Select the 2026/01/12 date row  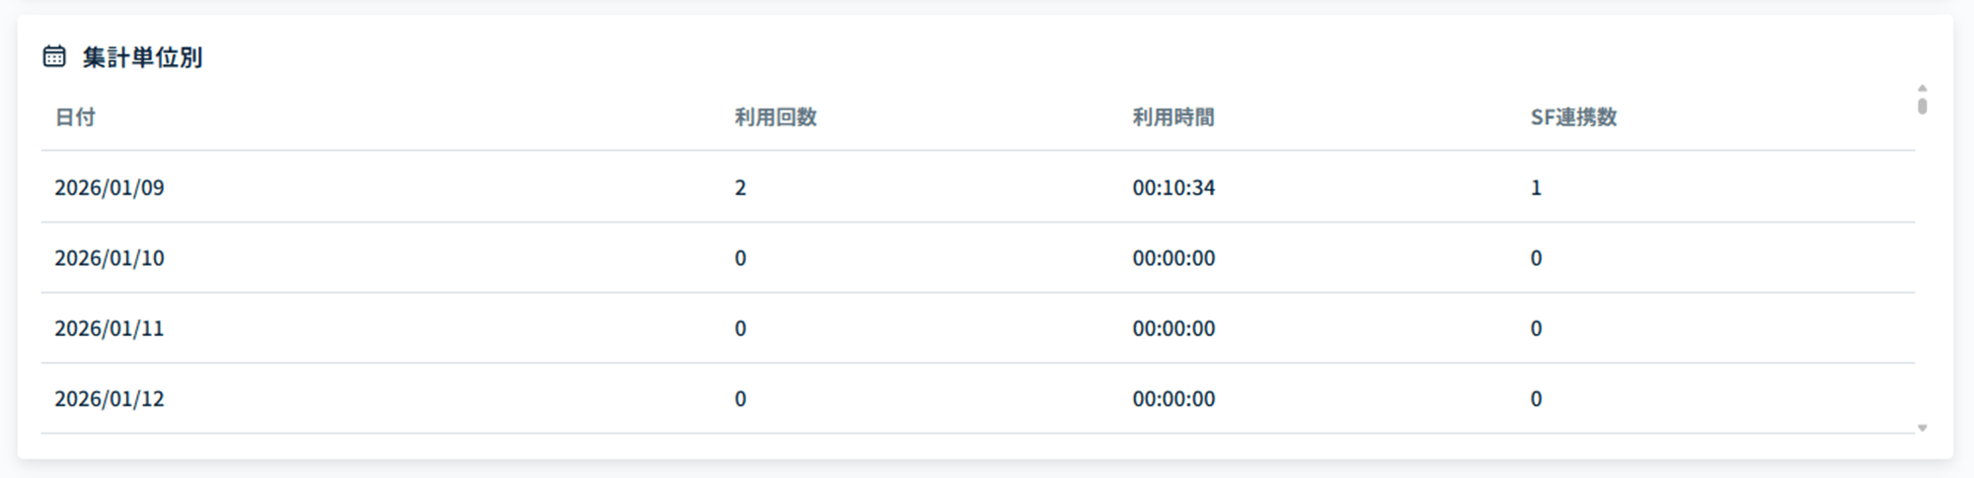click(110, 399)
